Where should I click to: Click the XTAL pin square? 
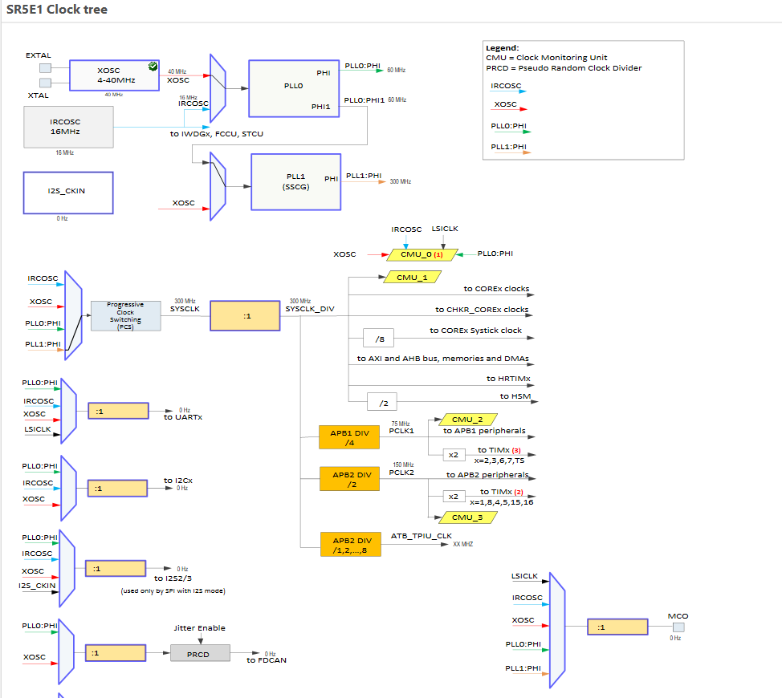[x=46, y=83]
